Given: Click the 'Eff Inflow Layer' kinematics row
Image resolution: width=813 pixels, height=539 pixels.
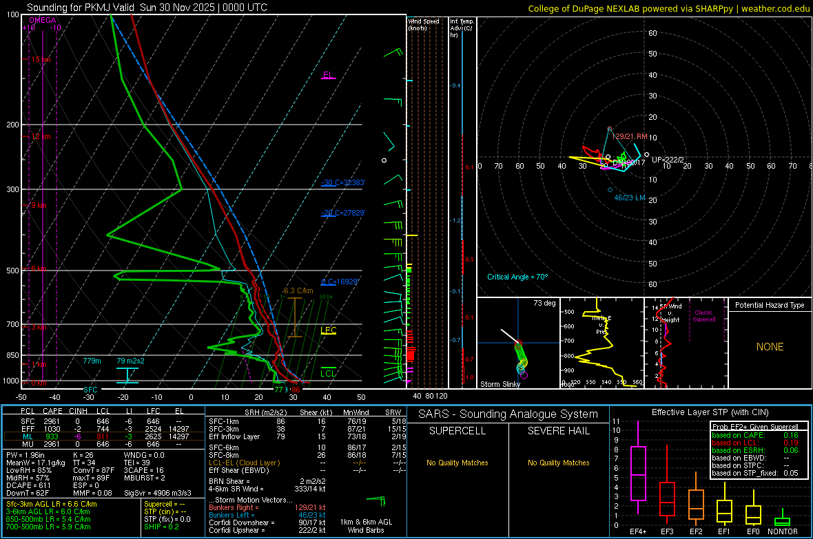Looking at the screenshot, I should (x=307, y=436).
